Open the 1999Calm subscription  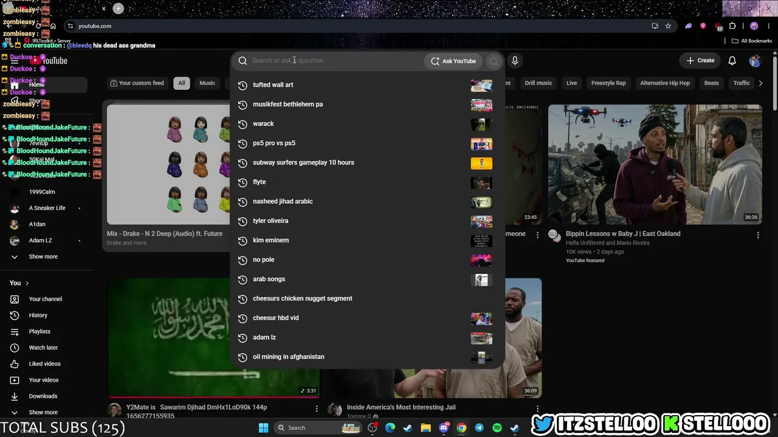pyautogui.click(x=42, y=192)
